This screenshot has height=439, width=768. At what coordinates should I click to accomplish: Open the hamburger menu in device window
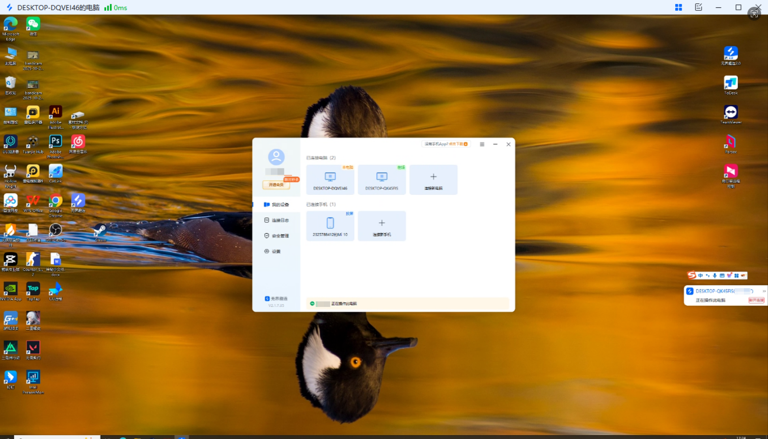pos(482,144)
